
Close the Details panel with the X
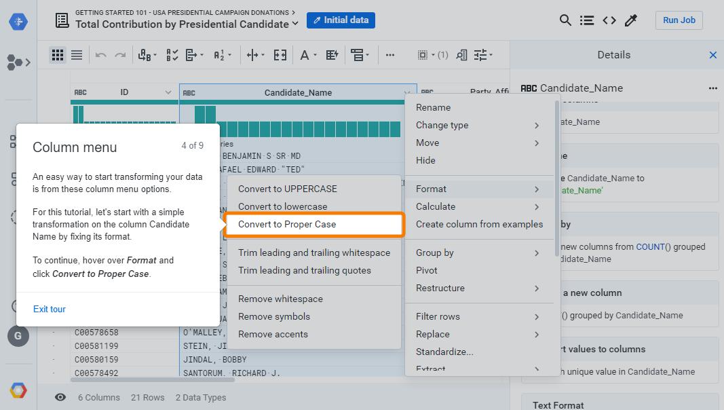[x=713, y=55]
